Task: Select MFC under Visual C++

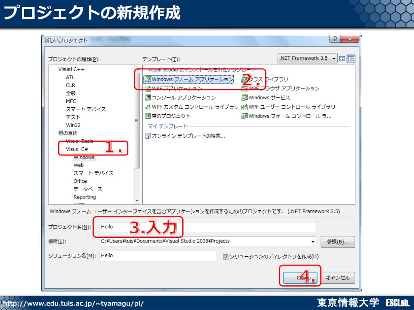Action: pos(71,101)
